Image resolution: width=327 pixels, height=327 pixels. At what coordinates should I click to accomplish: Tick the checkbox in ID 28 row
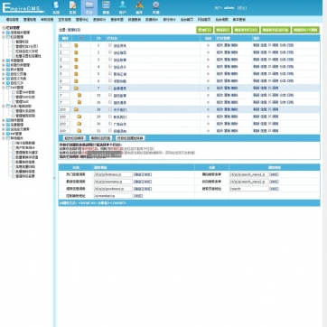[x=110, y=109]
